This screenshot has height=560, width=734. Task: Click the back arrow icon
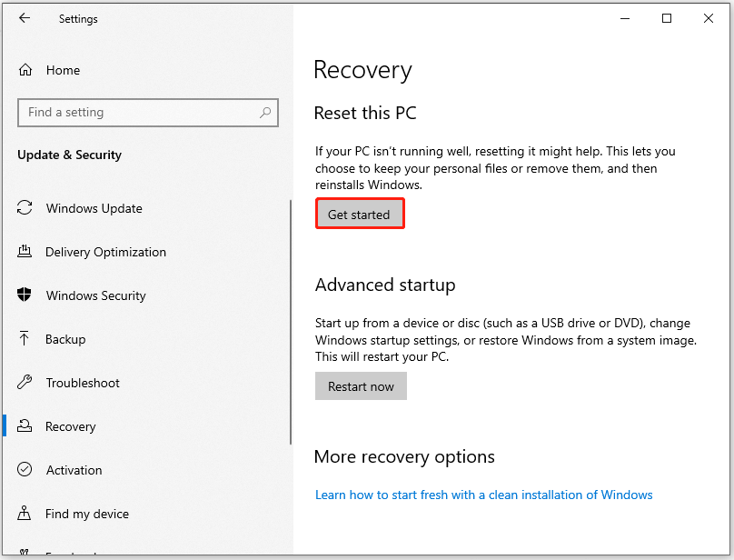pos(25,18)
